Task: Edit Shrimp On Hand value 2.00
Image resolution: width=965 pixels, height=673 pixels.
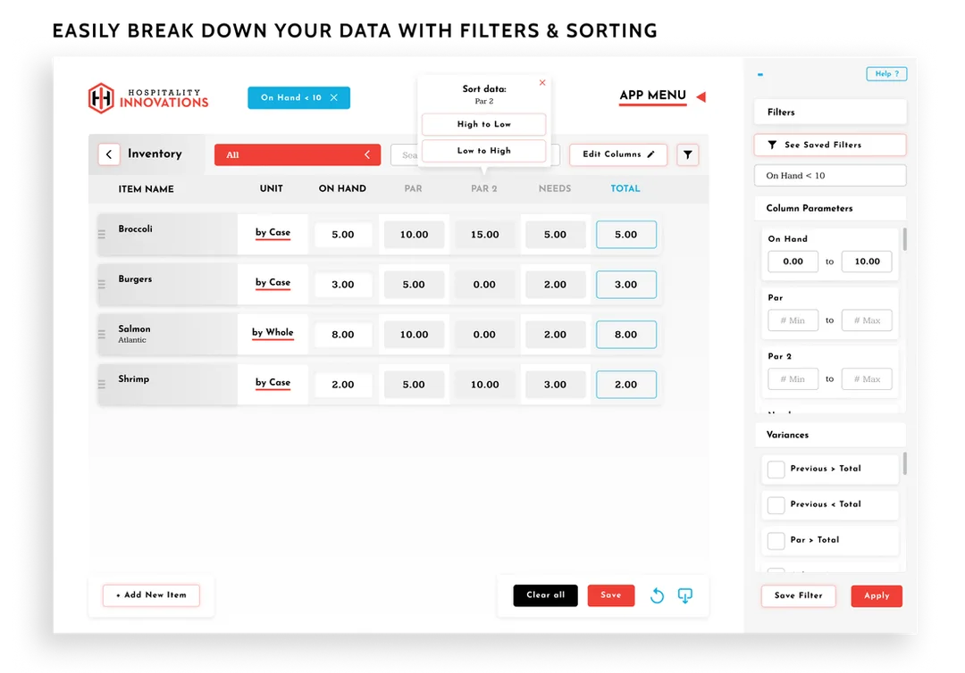Action: 343,385
